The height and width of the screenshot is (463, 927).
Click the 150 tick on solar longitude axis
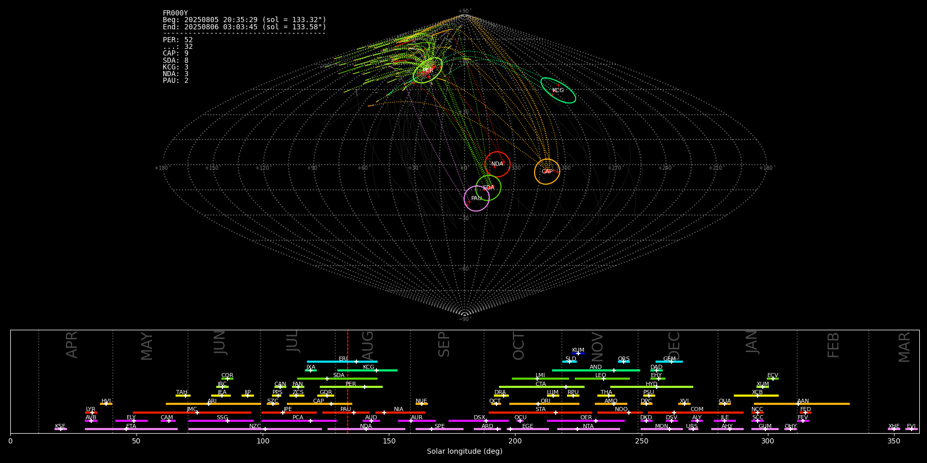tap(389, 441)
